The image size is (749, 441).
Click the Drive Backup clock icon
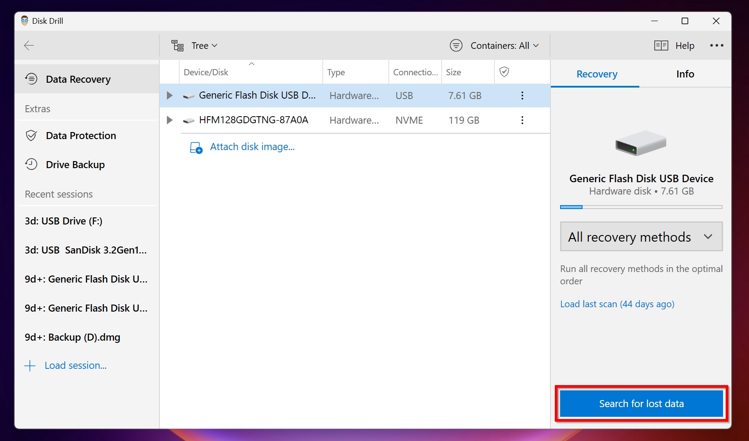31,164
